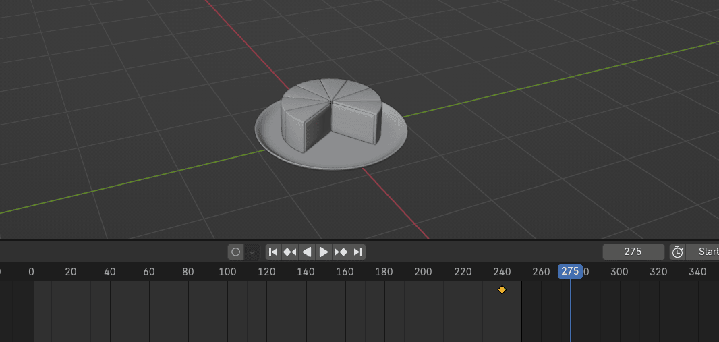Jump to the previous keyframe
This screenshot has height=342, width=719.
coord(290,252)
